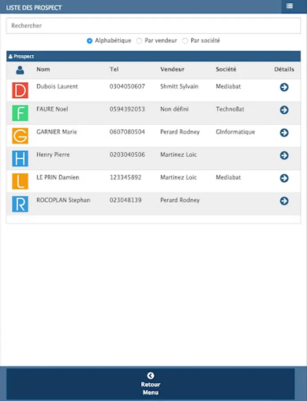Viewport: 307px width, 401px height.
Task: Click Mediabat in LE PRIN Damien row
Action: [x=228, y=177]
